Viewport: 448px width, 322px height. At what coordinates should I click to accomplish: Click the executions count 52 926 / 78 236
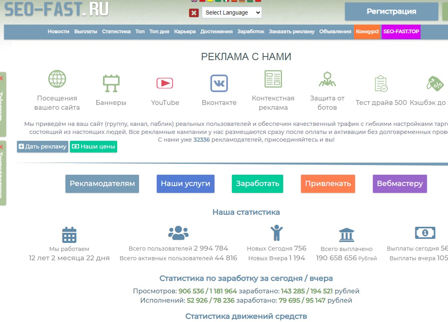coord(210,300)
